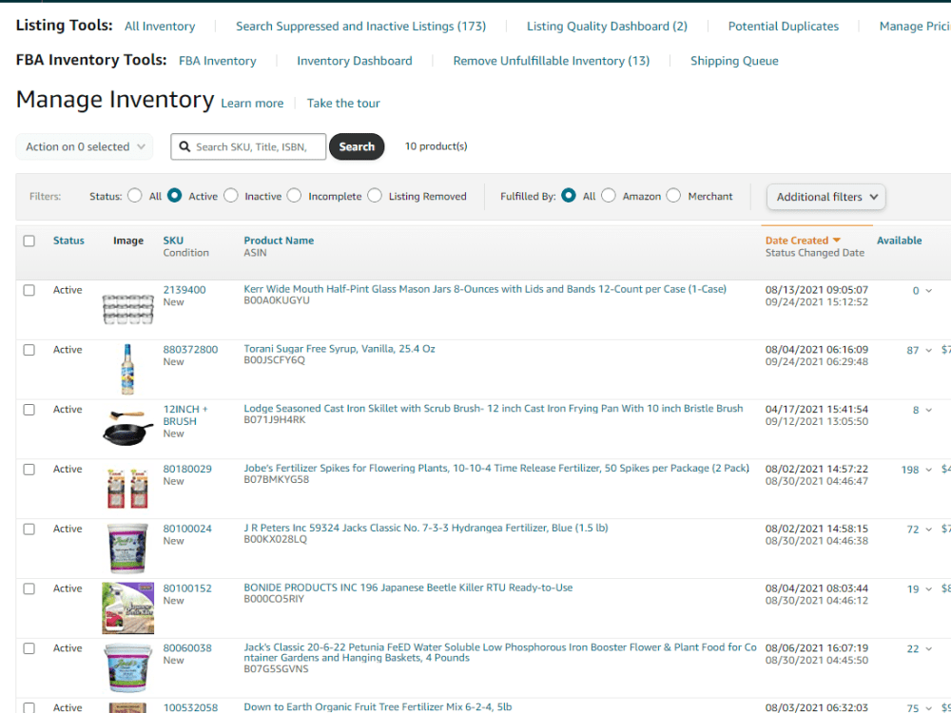Viewport: 951px width, 713px height.
Task: Open Remove Unfulfillable Inventory (13)
Action: 552,61
